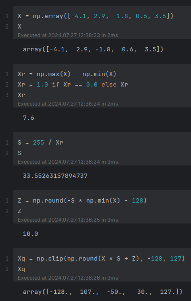This screenshot has height=301, width=191.
Task: Click the timestamp 'Executed at 2024.07.27 12:38:23 in 2ms'
Action: click(68, 35)
